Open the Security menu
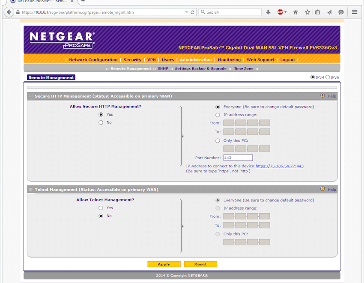 [132, 60]
